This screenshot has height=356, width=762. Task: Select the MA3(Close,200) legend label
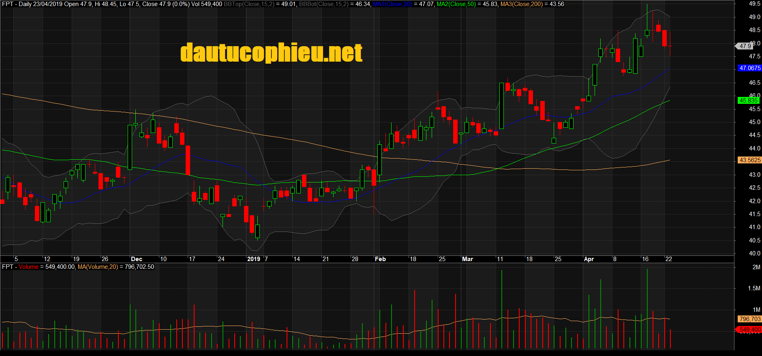[x=522, y=4]
